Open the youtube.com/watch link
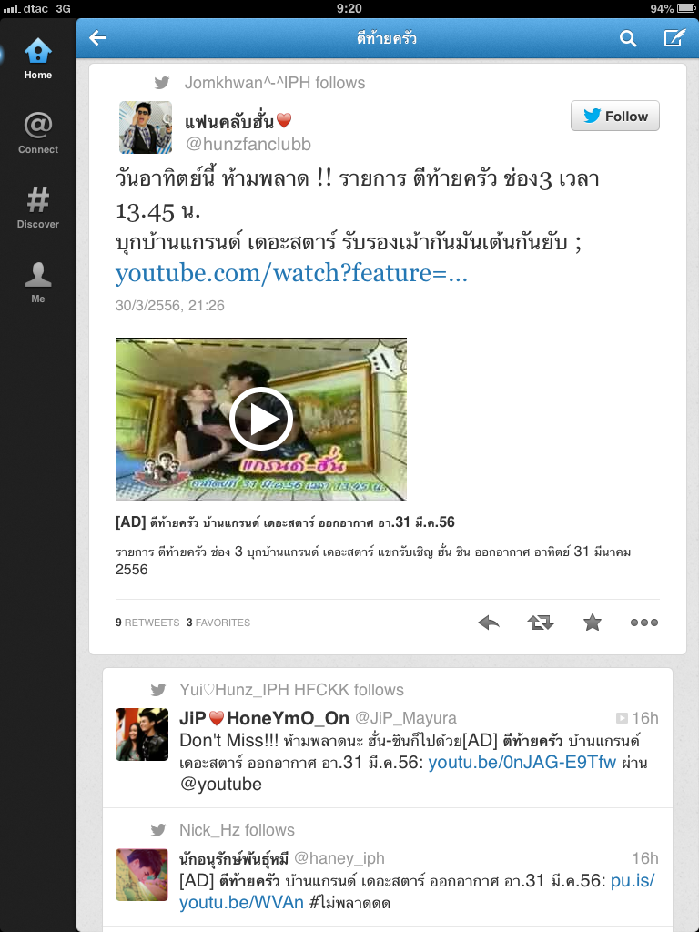The image size is (699, 932). tap(291, 273)
